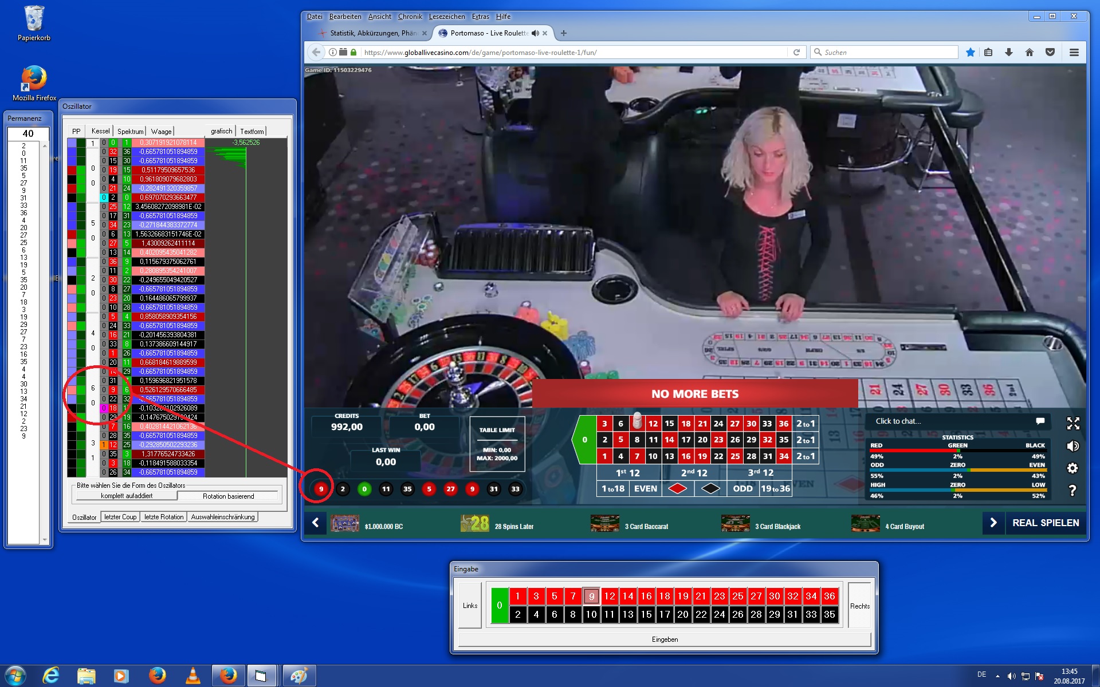Open Mozilla Firefox desktop shortcut
Viewport: 1100px width, 687px height.
click(34, 83)
